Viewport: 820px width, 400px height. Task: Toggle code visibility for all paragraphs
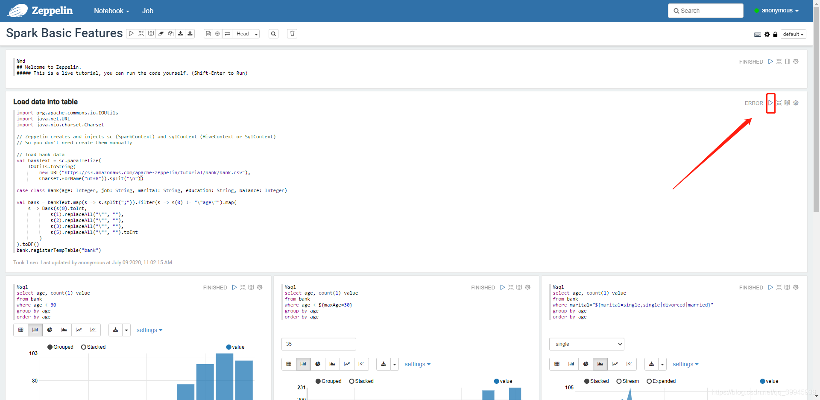tap(141, 33)
